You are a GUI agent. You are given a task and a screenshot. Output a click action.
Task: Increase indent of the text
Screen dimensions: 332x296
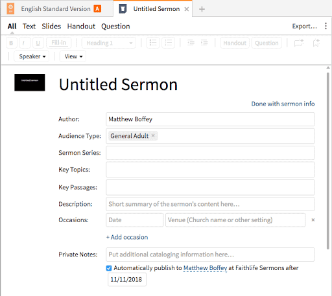coord(204,43)
